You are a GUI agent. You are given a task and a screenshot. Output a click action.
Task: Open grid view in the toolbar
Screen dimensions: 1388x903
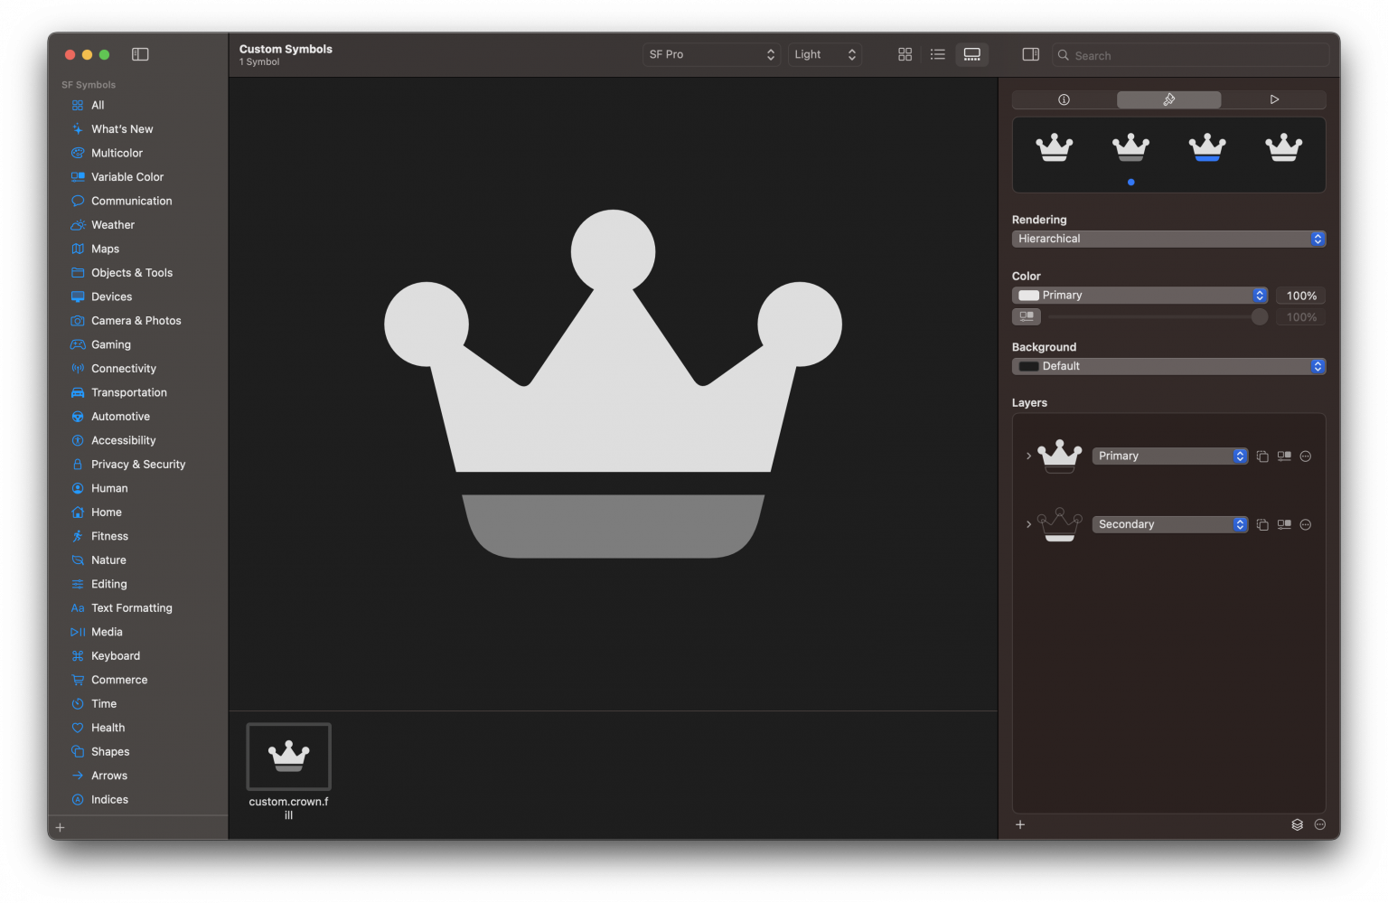tap(905, 54)
